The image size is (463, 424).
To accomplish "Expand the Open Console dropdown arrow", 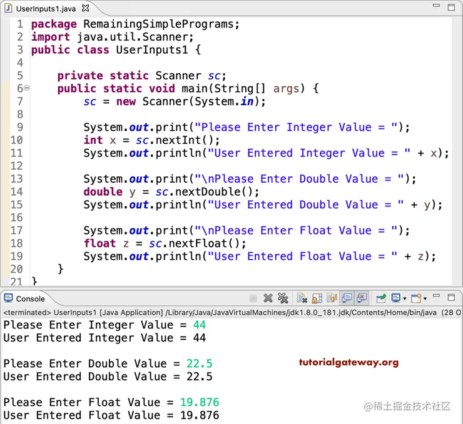I will tap(425, 298).
